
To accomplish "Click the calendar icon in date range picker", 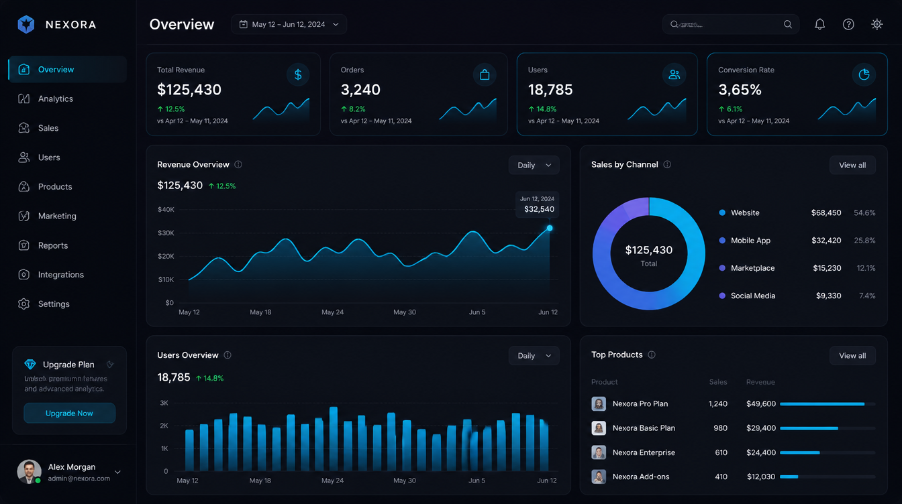I will click(x=244, y=24).
